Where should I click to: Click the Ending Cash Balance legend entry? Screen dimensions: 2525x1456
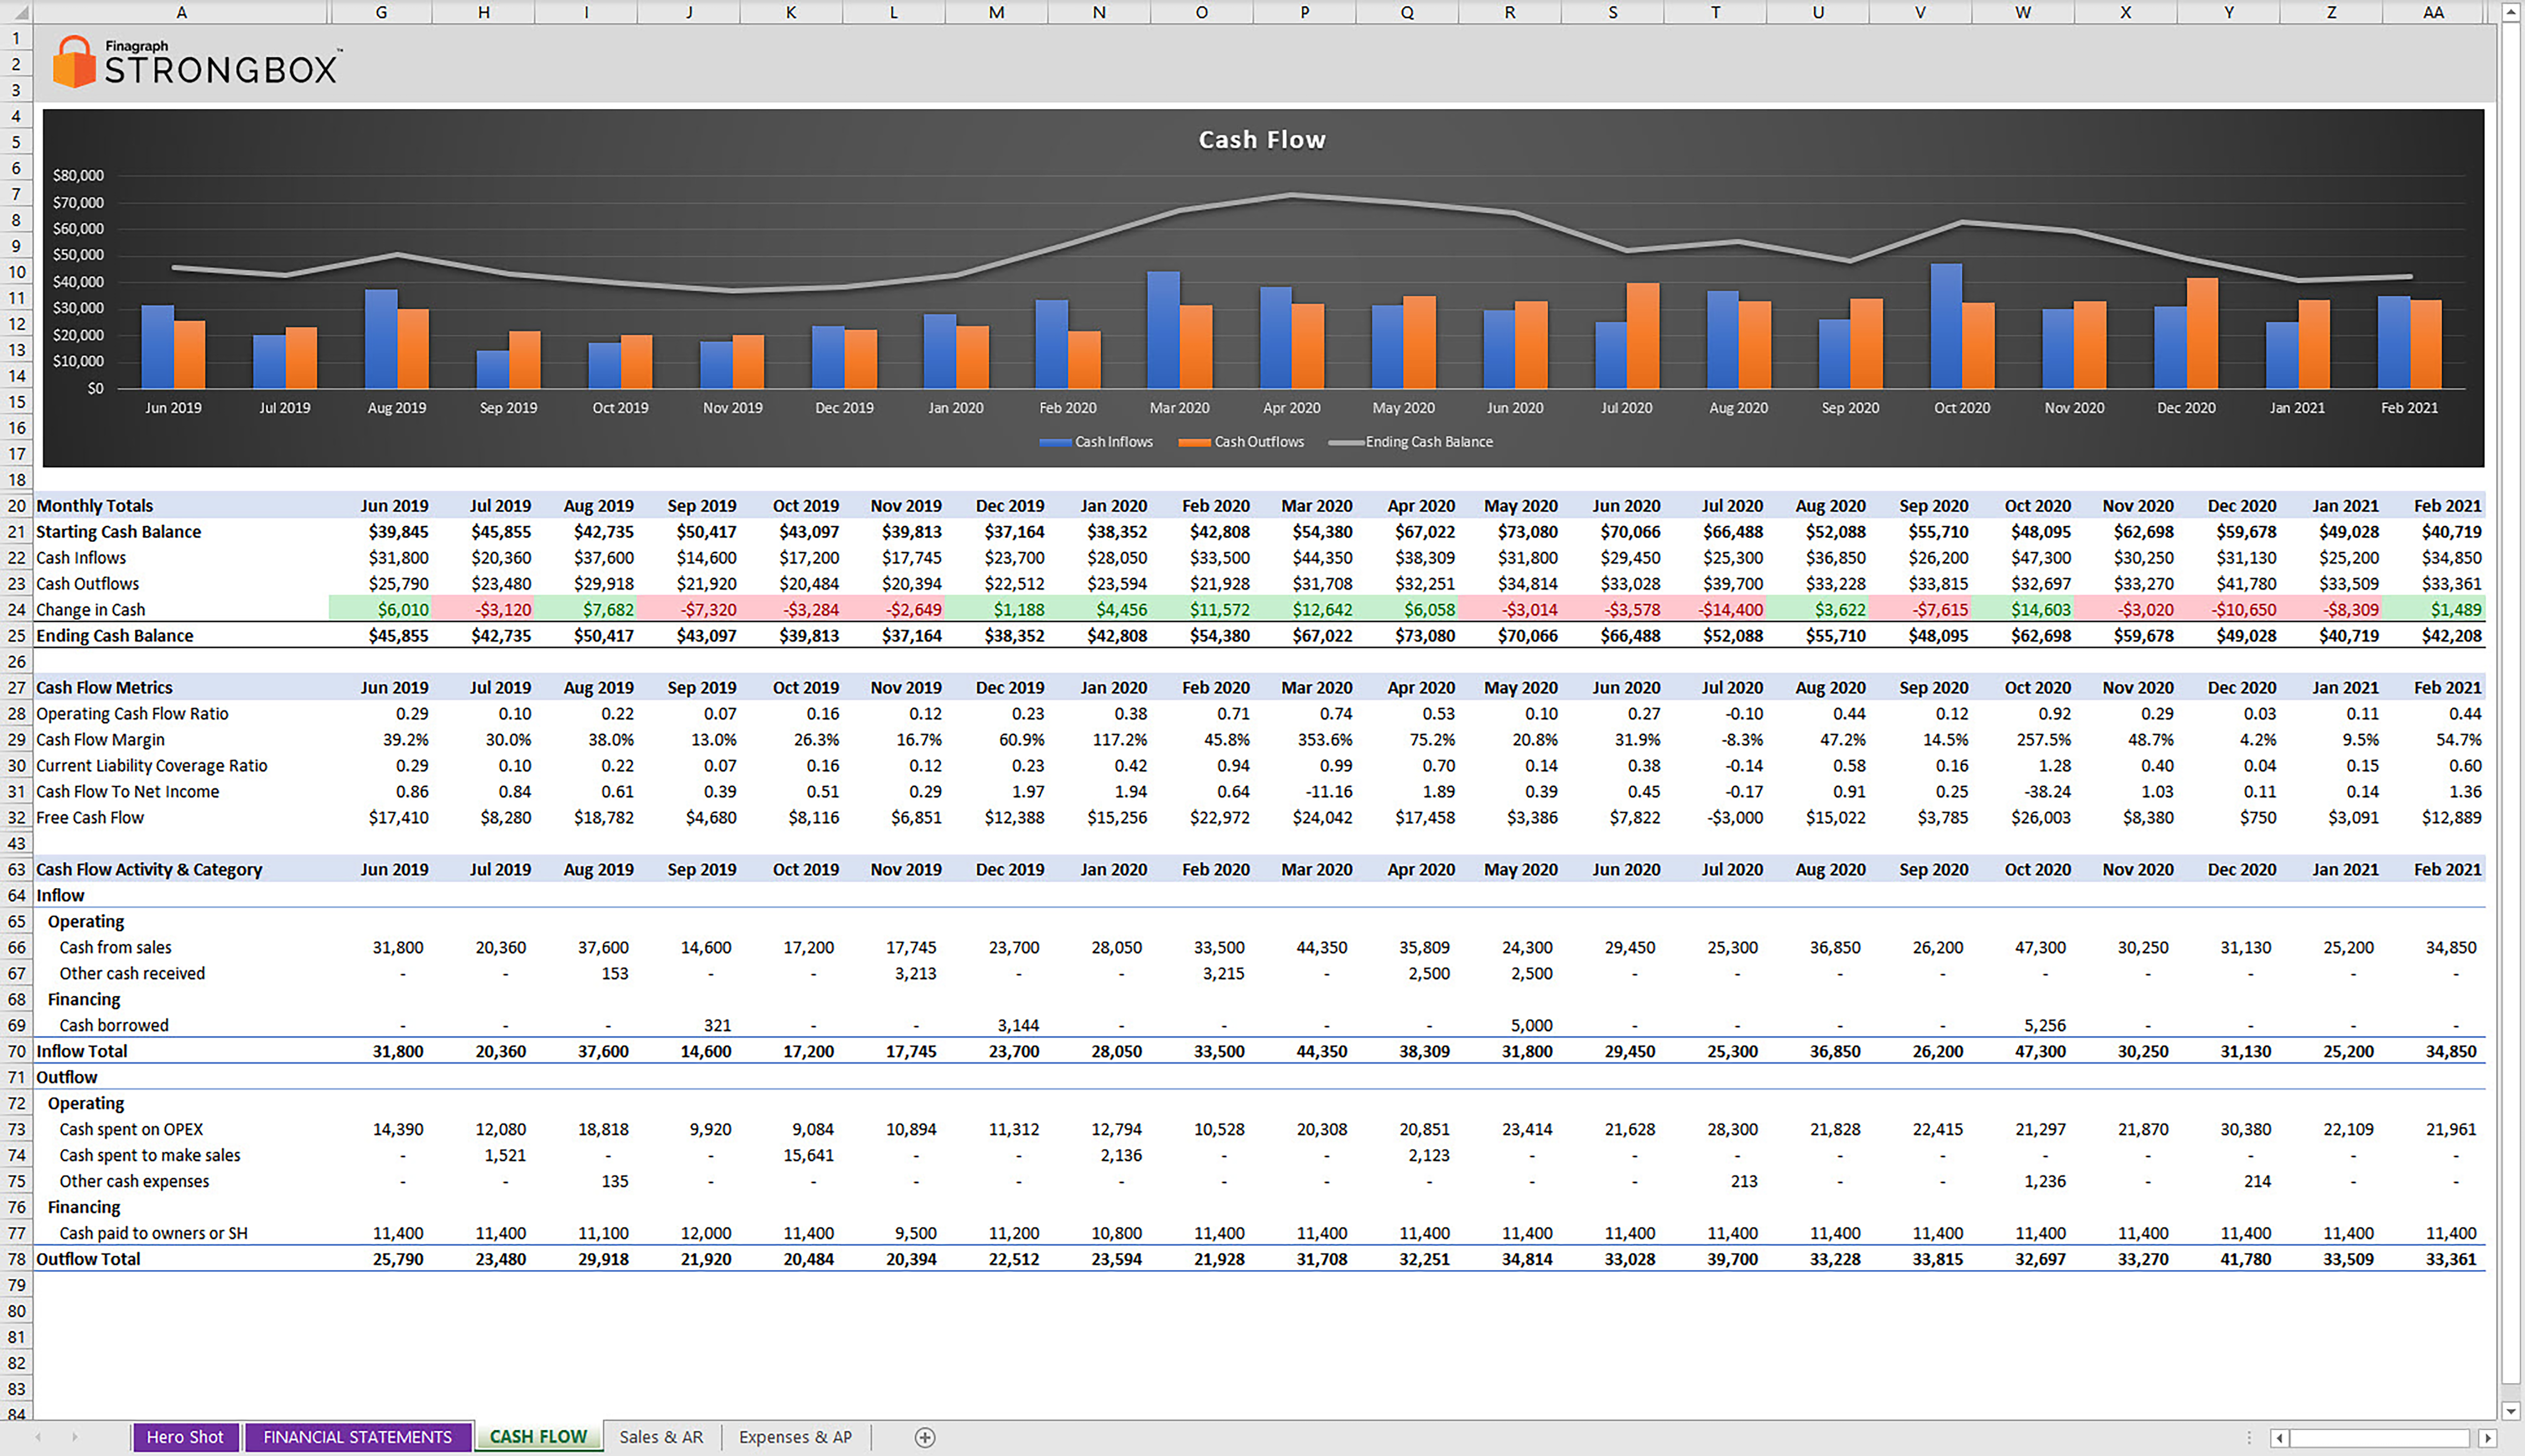[1411, 442]
